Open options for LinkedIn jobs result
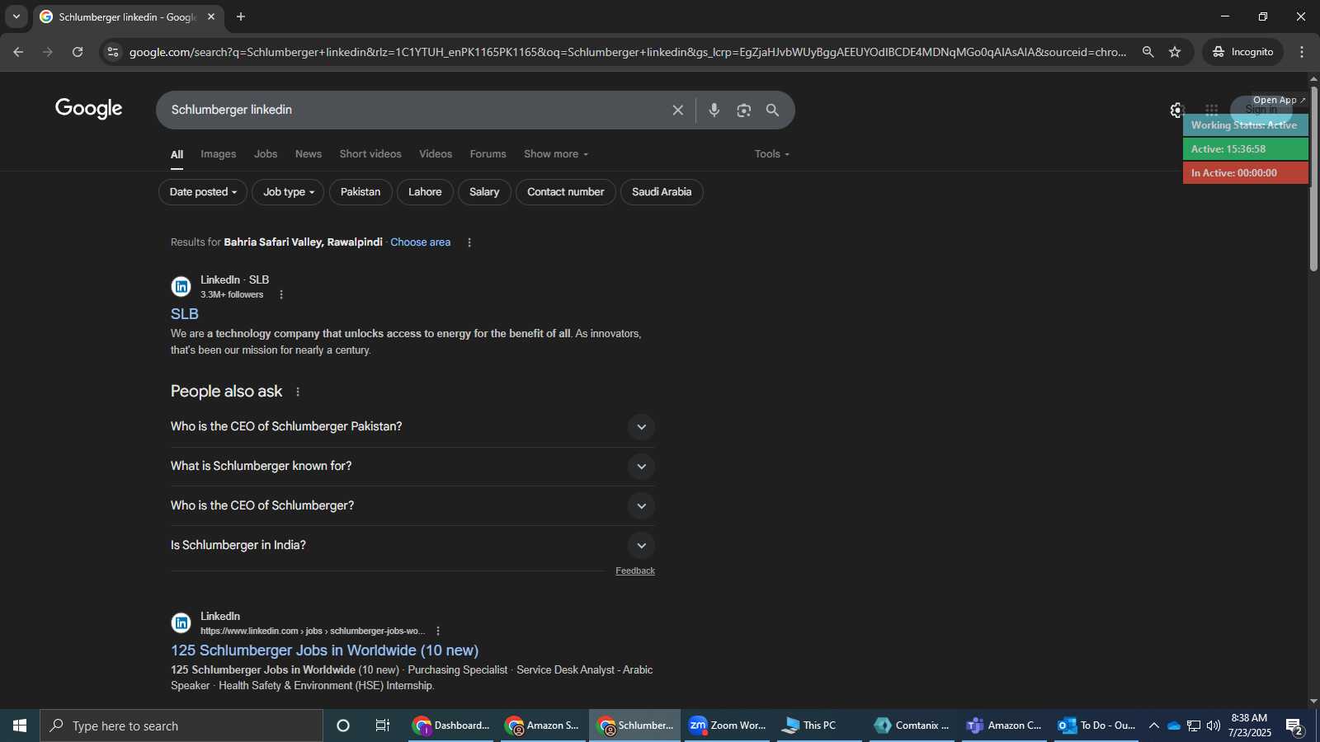 point(438,631)
